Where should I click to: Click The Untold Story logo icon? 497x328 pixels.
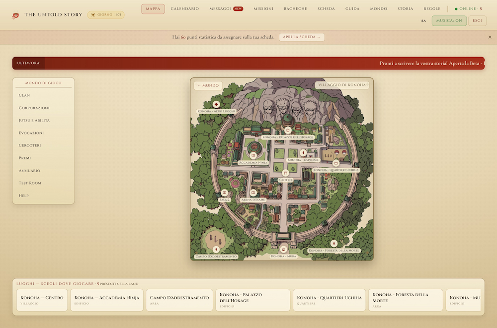(x=15, y=15)
